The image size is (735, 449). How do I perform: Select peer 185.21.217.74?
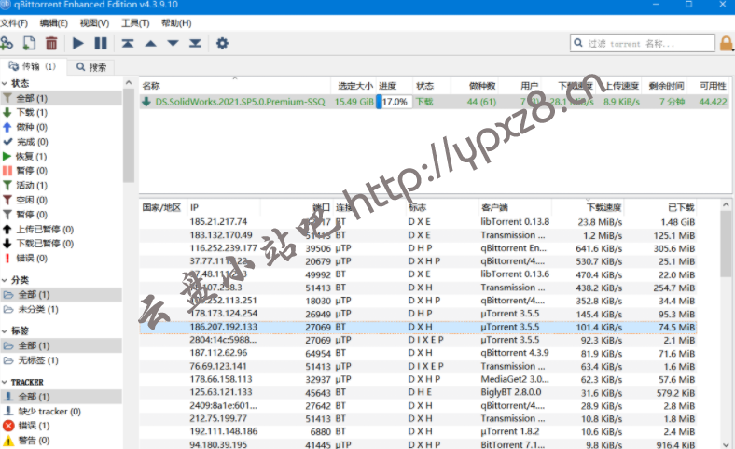[x=418, y=222]
